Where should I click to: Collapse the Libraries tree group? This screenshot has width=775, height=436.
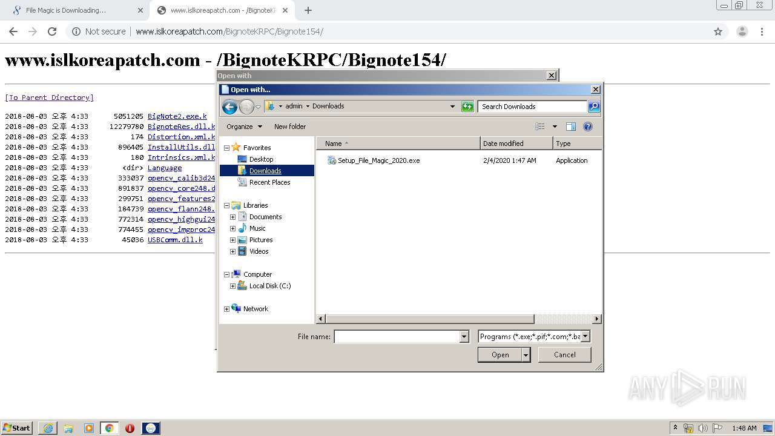[x=227, y=205]
